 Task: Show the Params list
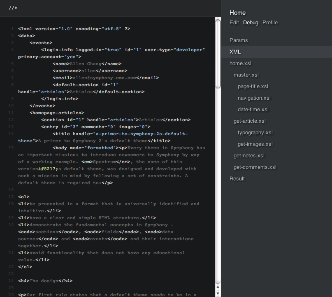click(239, 40)
